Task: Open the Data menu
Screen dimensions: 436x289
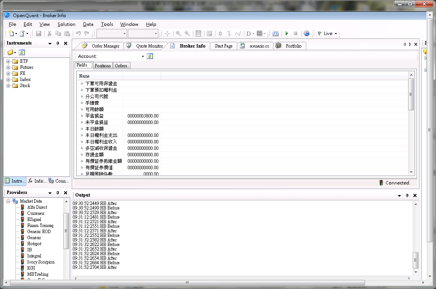Action: (x=88, y=24)
